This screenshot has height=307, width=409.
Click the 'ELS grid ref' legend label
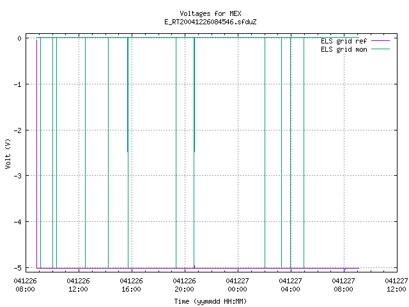(344, 41)
